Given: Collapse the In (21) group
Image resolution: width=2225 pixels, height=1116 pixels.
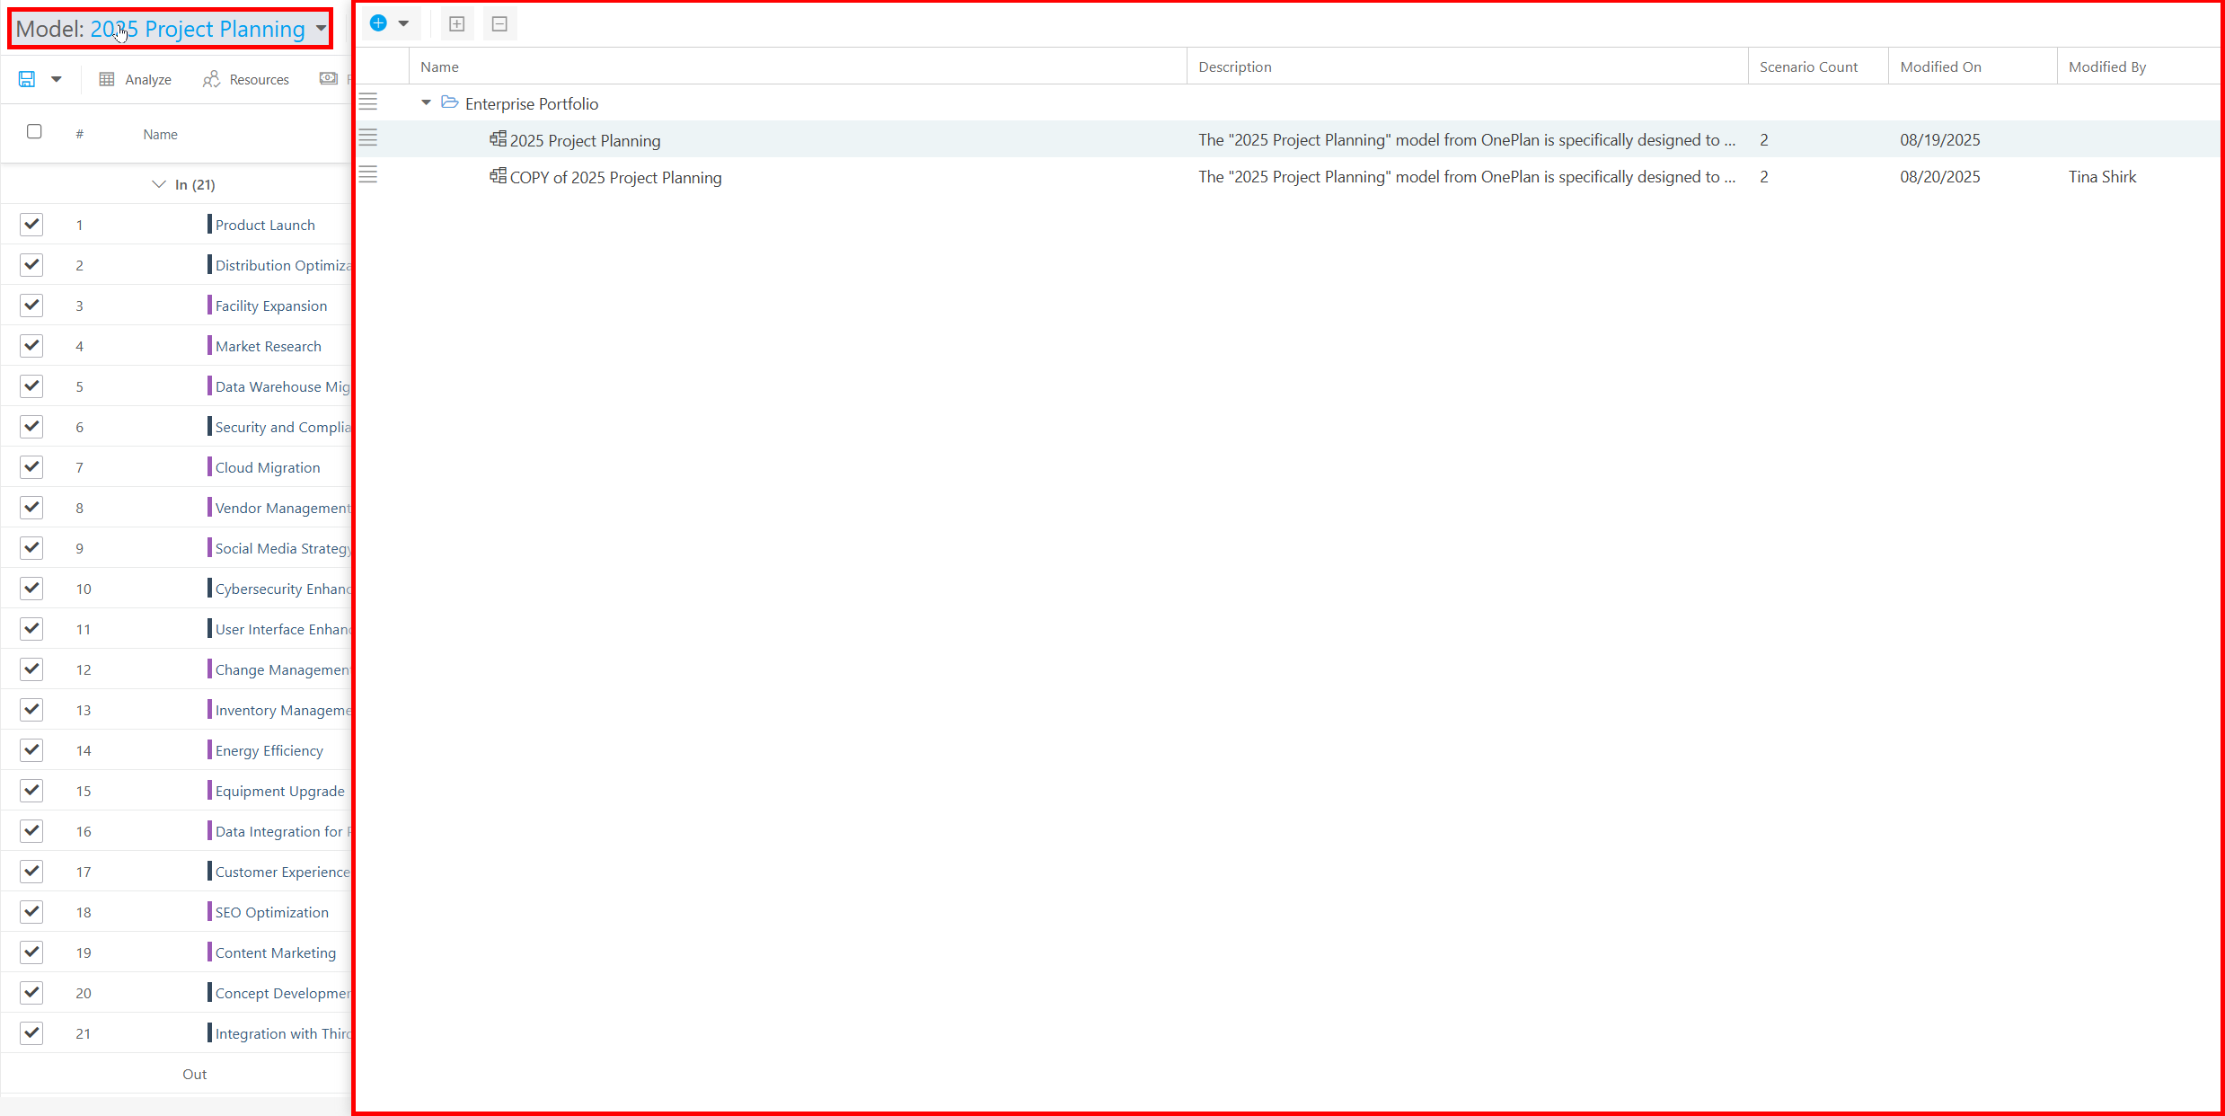Looking at the screenshot, I should click(159, 184).
